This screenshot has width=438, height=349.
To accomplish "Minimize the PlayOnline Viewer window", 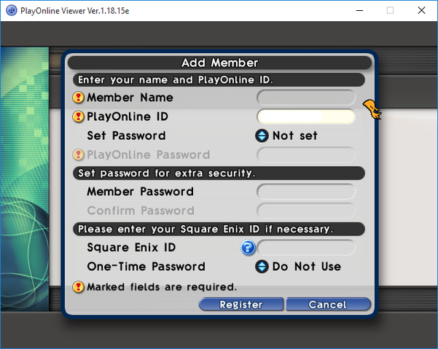I will pyautogui.click(x=359, y=11).
